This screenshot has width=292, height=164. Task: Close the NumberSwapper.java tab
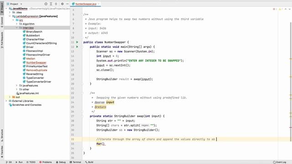[99, 4]
